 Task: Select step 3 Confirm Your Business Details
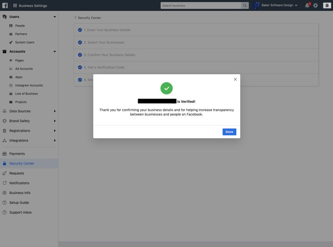pyautogui.click(x=196, y=55)
